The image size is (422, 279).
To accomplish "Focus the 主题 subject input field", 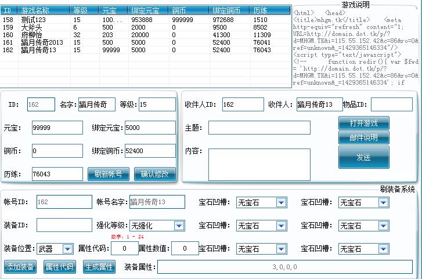I will [x=259, y=128].
